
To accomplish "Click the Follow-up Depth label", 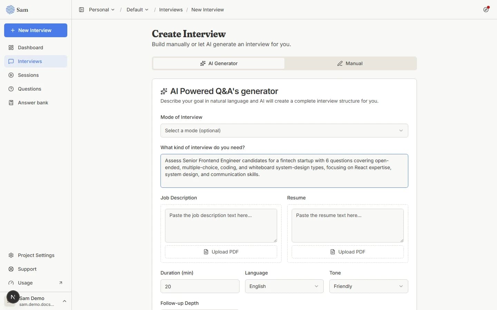I will 179,303.
